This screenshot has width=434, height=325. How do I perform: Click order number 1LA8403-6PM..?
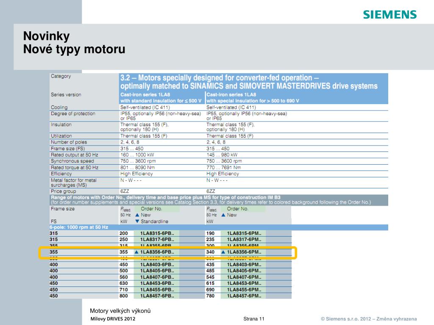tap(244, 265)
